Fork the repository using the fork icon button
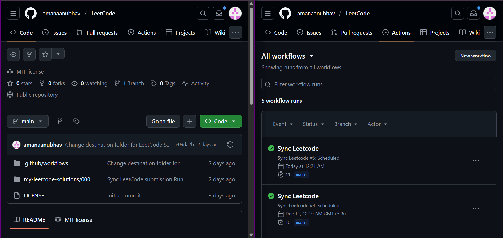Viewport: 503px width, 238px height. tap(29, 55)
